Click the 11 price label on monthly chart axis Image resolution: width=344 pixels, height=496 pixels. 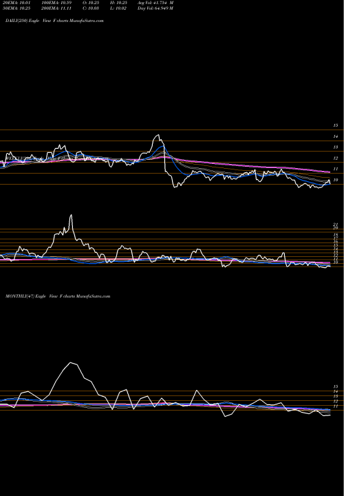click(x=336, y=406)
